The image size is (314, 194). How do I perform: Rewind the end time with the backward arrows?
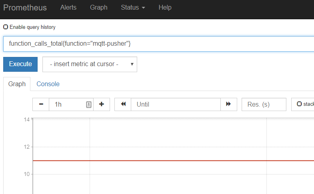tap(123, 104)
